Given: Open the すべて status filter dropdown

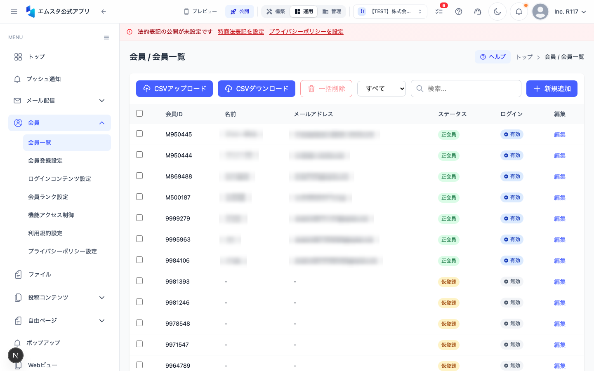Looking at the screenshot, I should point(382,89).
